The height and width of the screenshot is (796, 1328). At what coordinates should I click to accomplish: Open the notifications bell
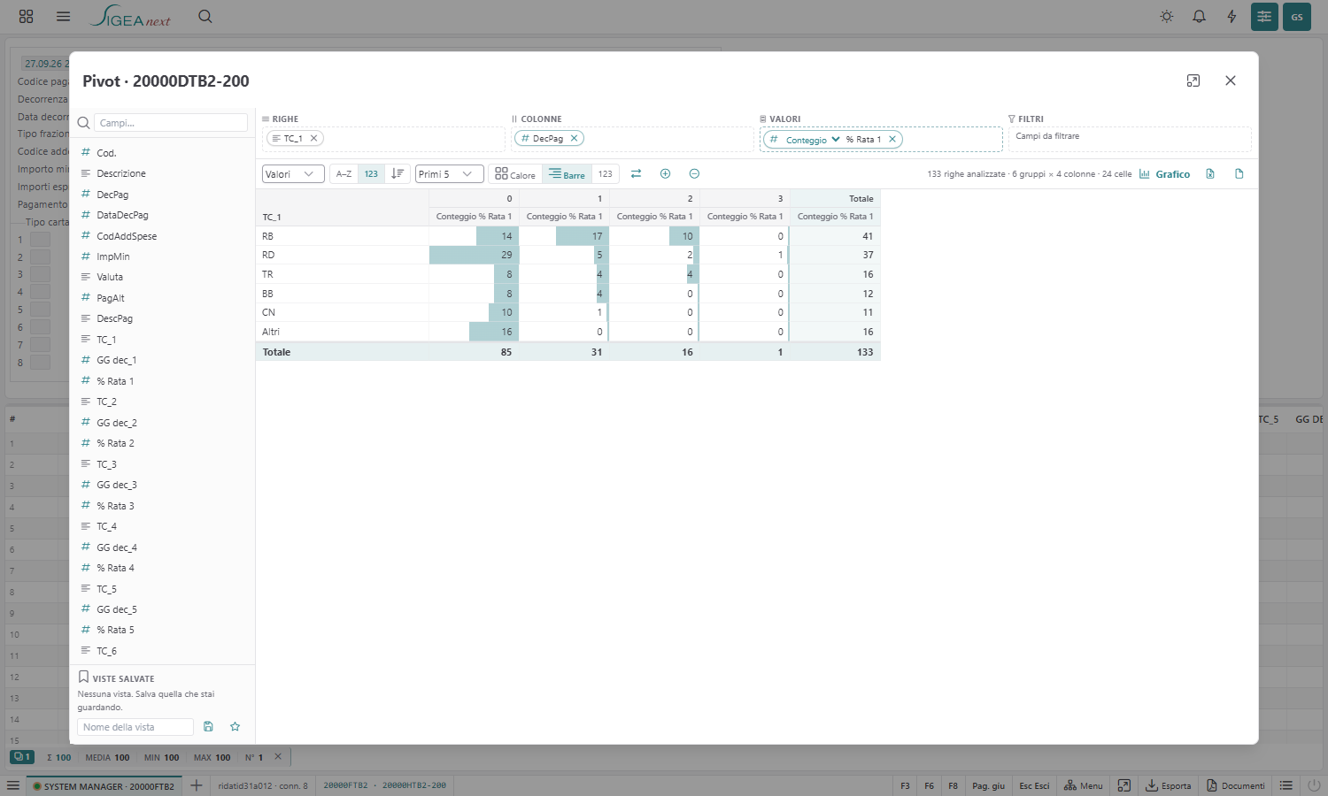pos(1199,17)
